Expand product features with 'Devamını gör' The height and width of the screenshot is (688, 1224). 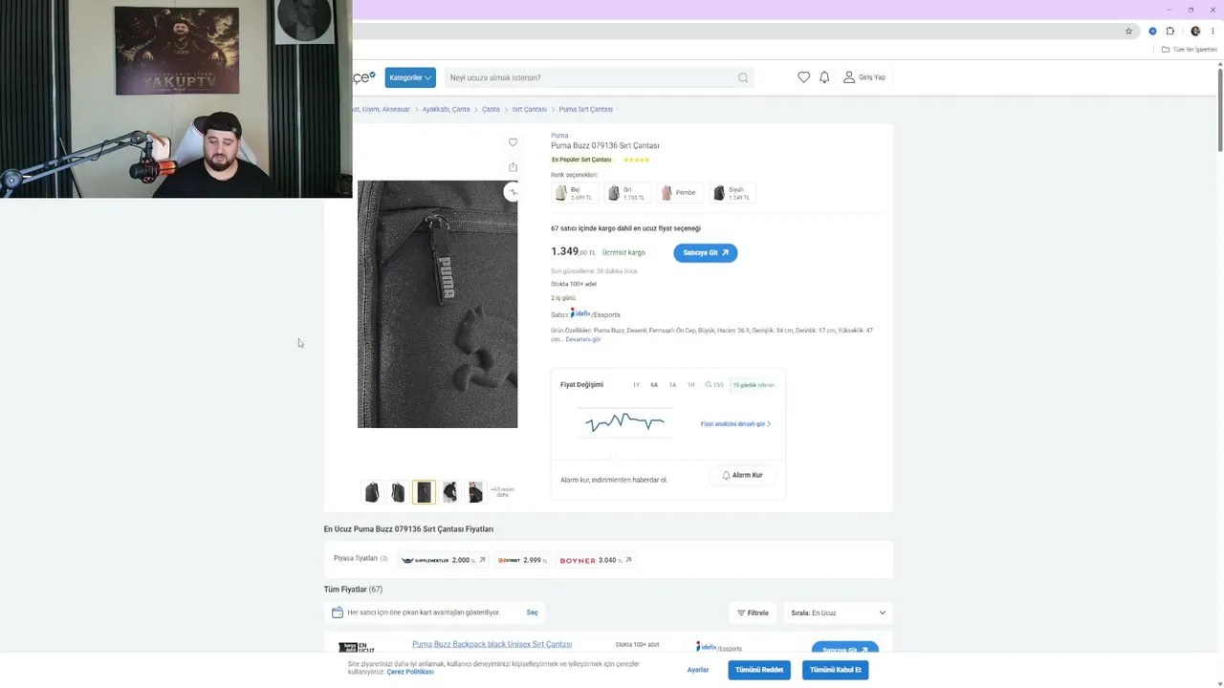click(583, 339)
